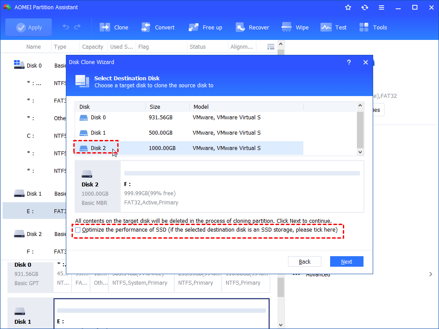The image size is (439, 329).
Task: Open the Clone tool
Action: (x=114, y=27)
